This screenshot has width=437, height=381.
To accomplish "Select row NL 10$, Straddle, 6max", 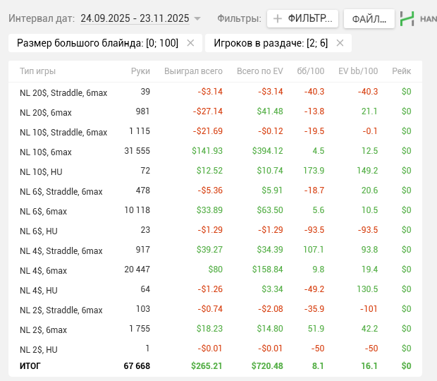I will point(215,131).
